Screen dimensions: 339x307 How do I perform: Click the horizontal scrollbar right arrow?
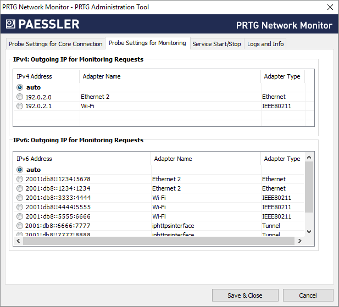[x=299, y=241]
